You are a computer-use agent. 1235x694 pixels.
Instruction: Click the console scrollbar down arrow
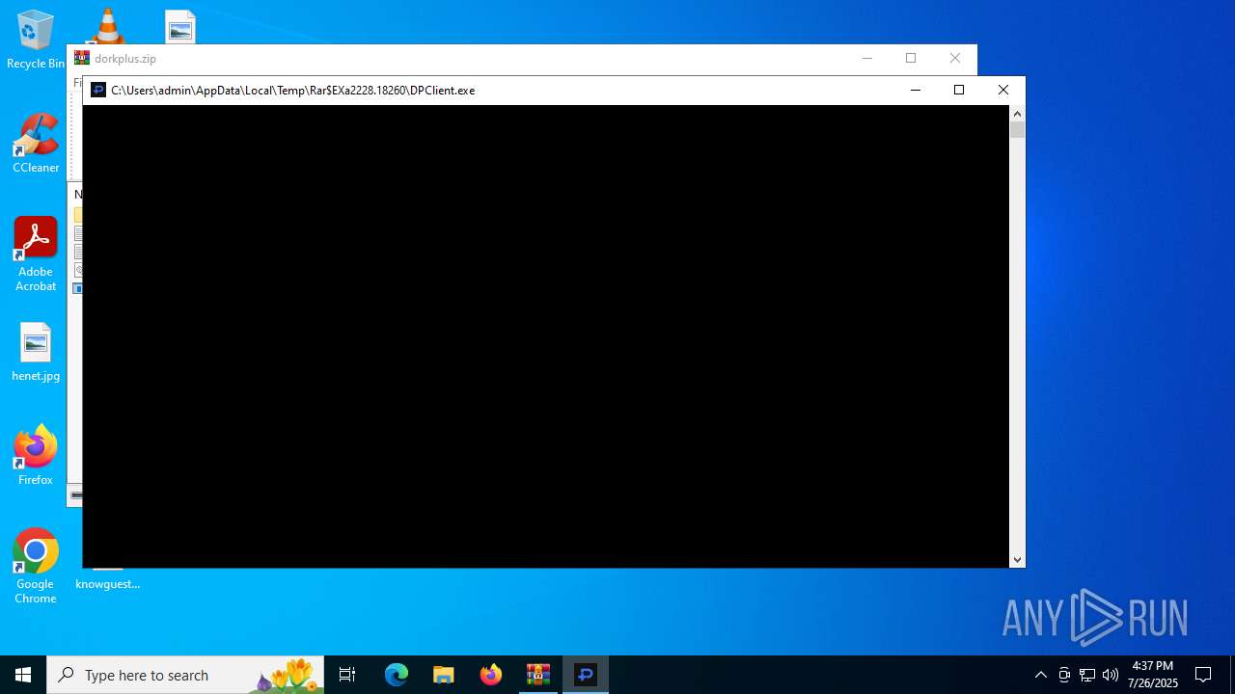pos(1017,559)
